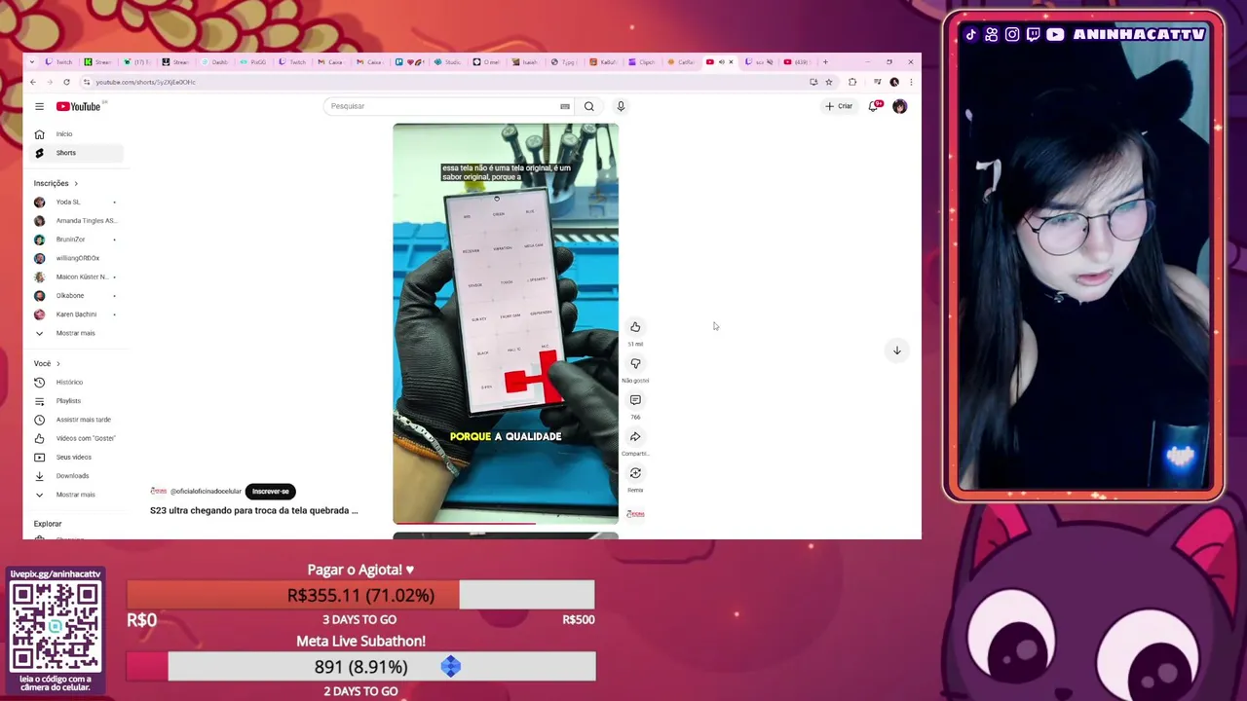Open a new browser tab
The height and width of the screenshot is (701, 1247).
[825, 62]
